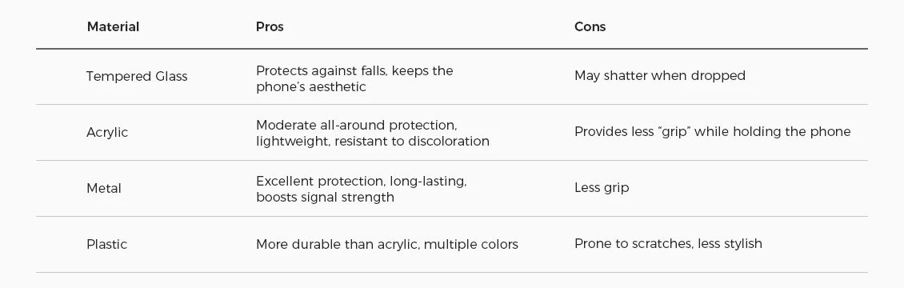The image size is (904, 288).
Task: Click 'boosts signal strength' text line
Action: point(325,198)
